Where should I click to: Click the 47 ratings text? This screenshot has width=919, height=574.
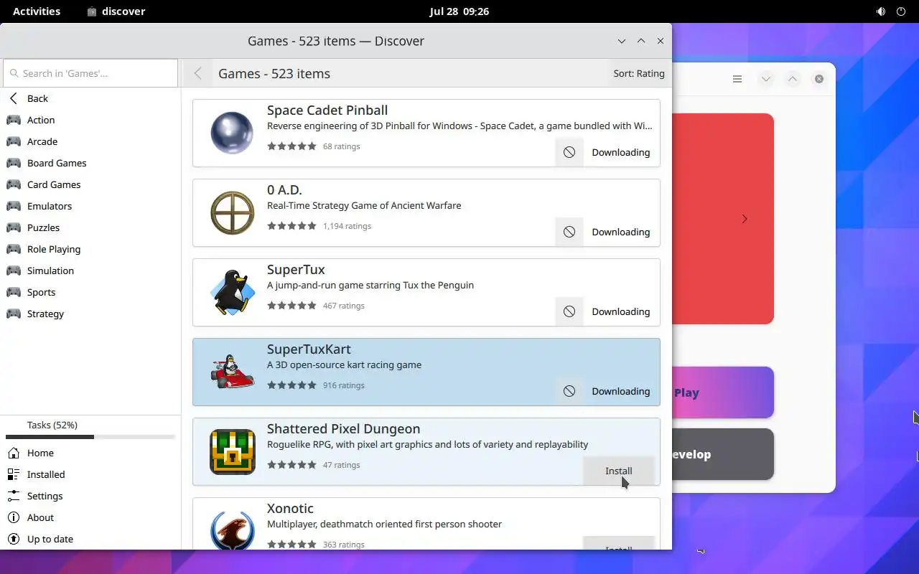coord(342,465)
